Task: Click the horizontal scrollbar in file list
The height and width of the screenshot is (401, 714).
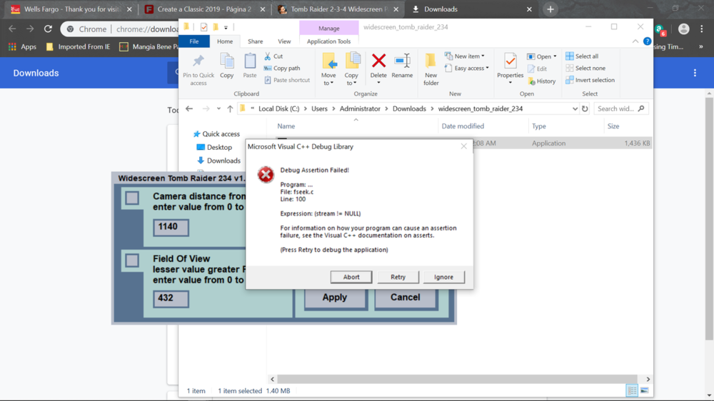Action: 457,380
